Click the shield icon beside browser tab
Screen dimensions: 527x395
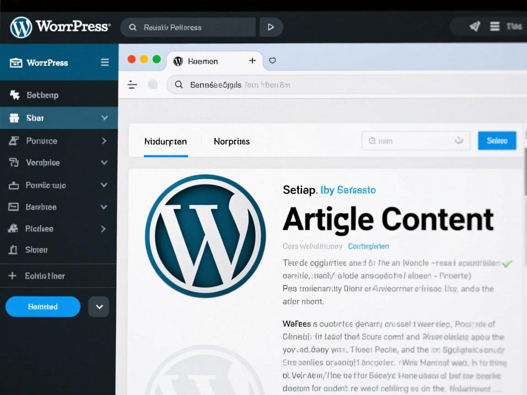pyautogui.click(x=272, y=61)
